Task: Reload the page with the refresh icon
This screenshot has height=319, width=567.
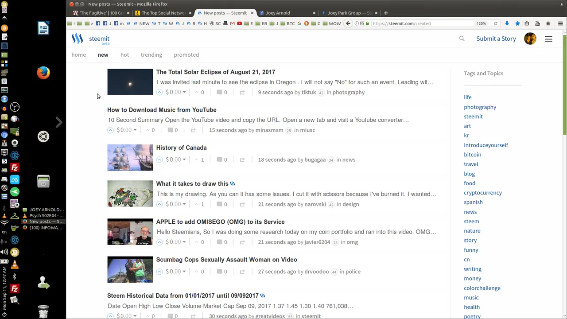Action: click(x=496, y=23)
